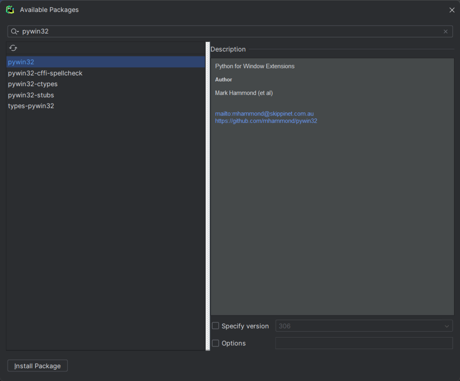Select the types-pywin32 package
The image size is (460, 381).
coord(106,106)
